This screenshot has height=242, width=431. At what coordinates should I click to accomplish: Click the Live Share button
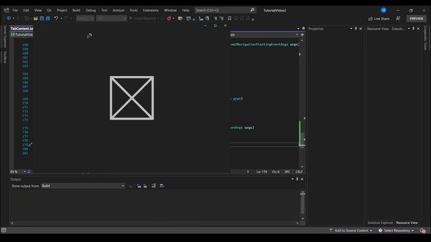coord(378,19)
